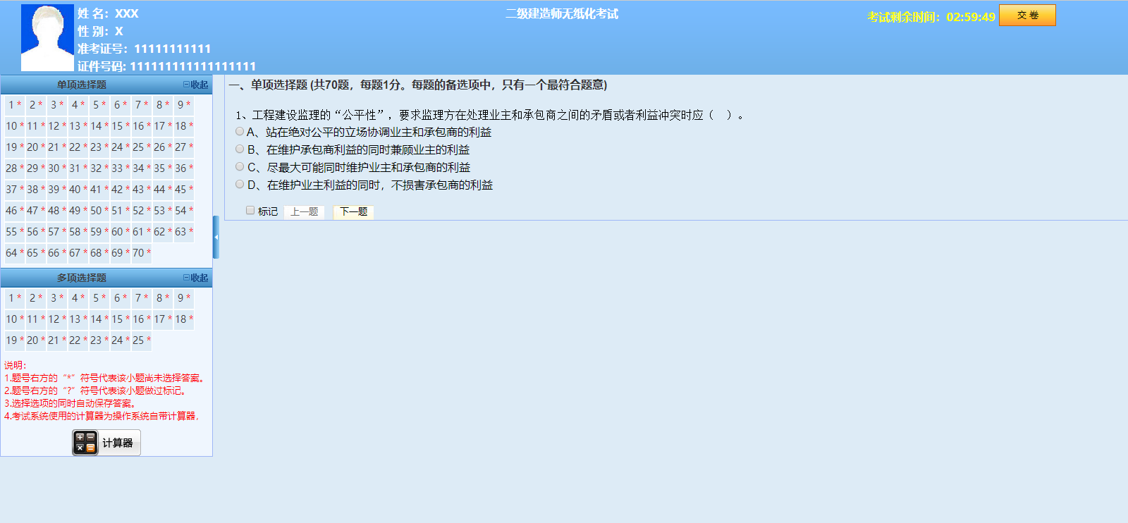The height and width of the screenshot is (523, 1128).
Task: Select answer option B radio button
Action: click(240, 149)
